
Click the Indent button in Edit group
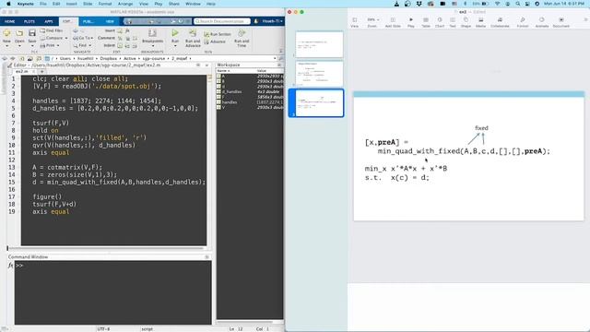point(109,45)
